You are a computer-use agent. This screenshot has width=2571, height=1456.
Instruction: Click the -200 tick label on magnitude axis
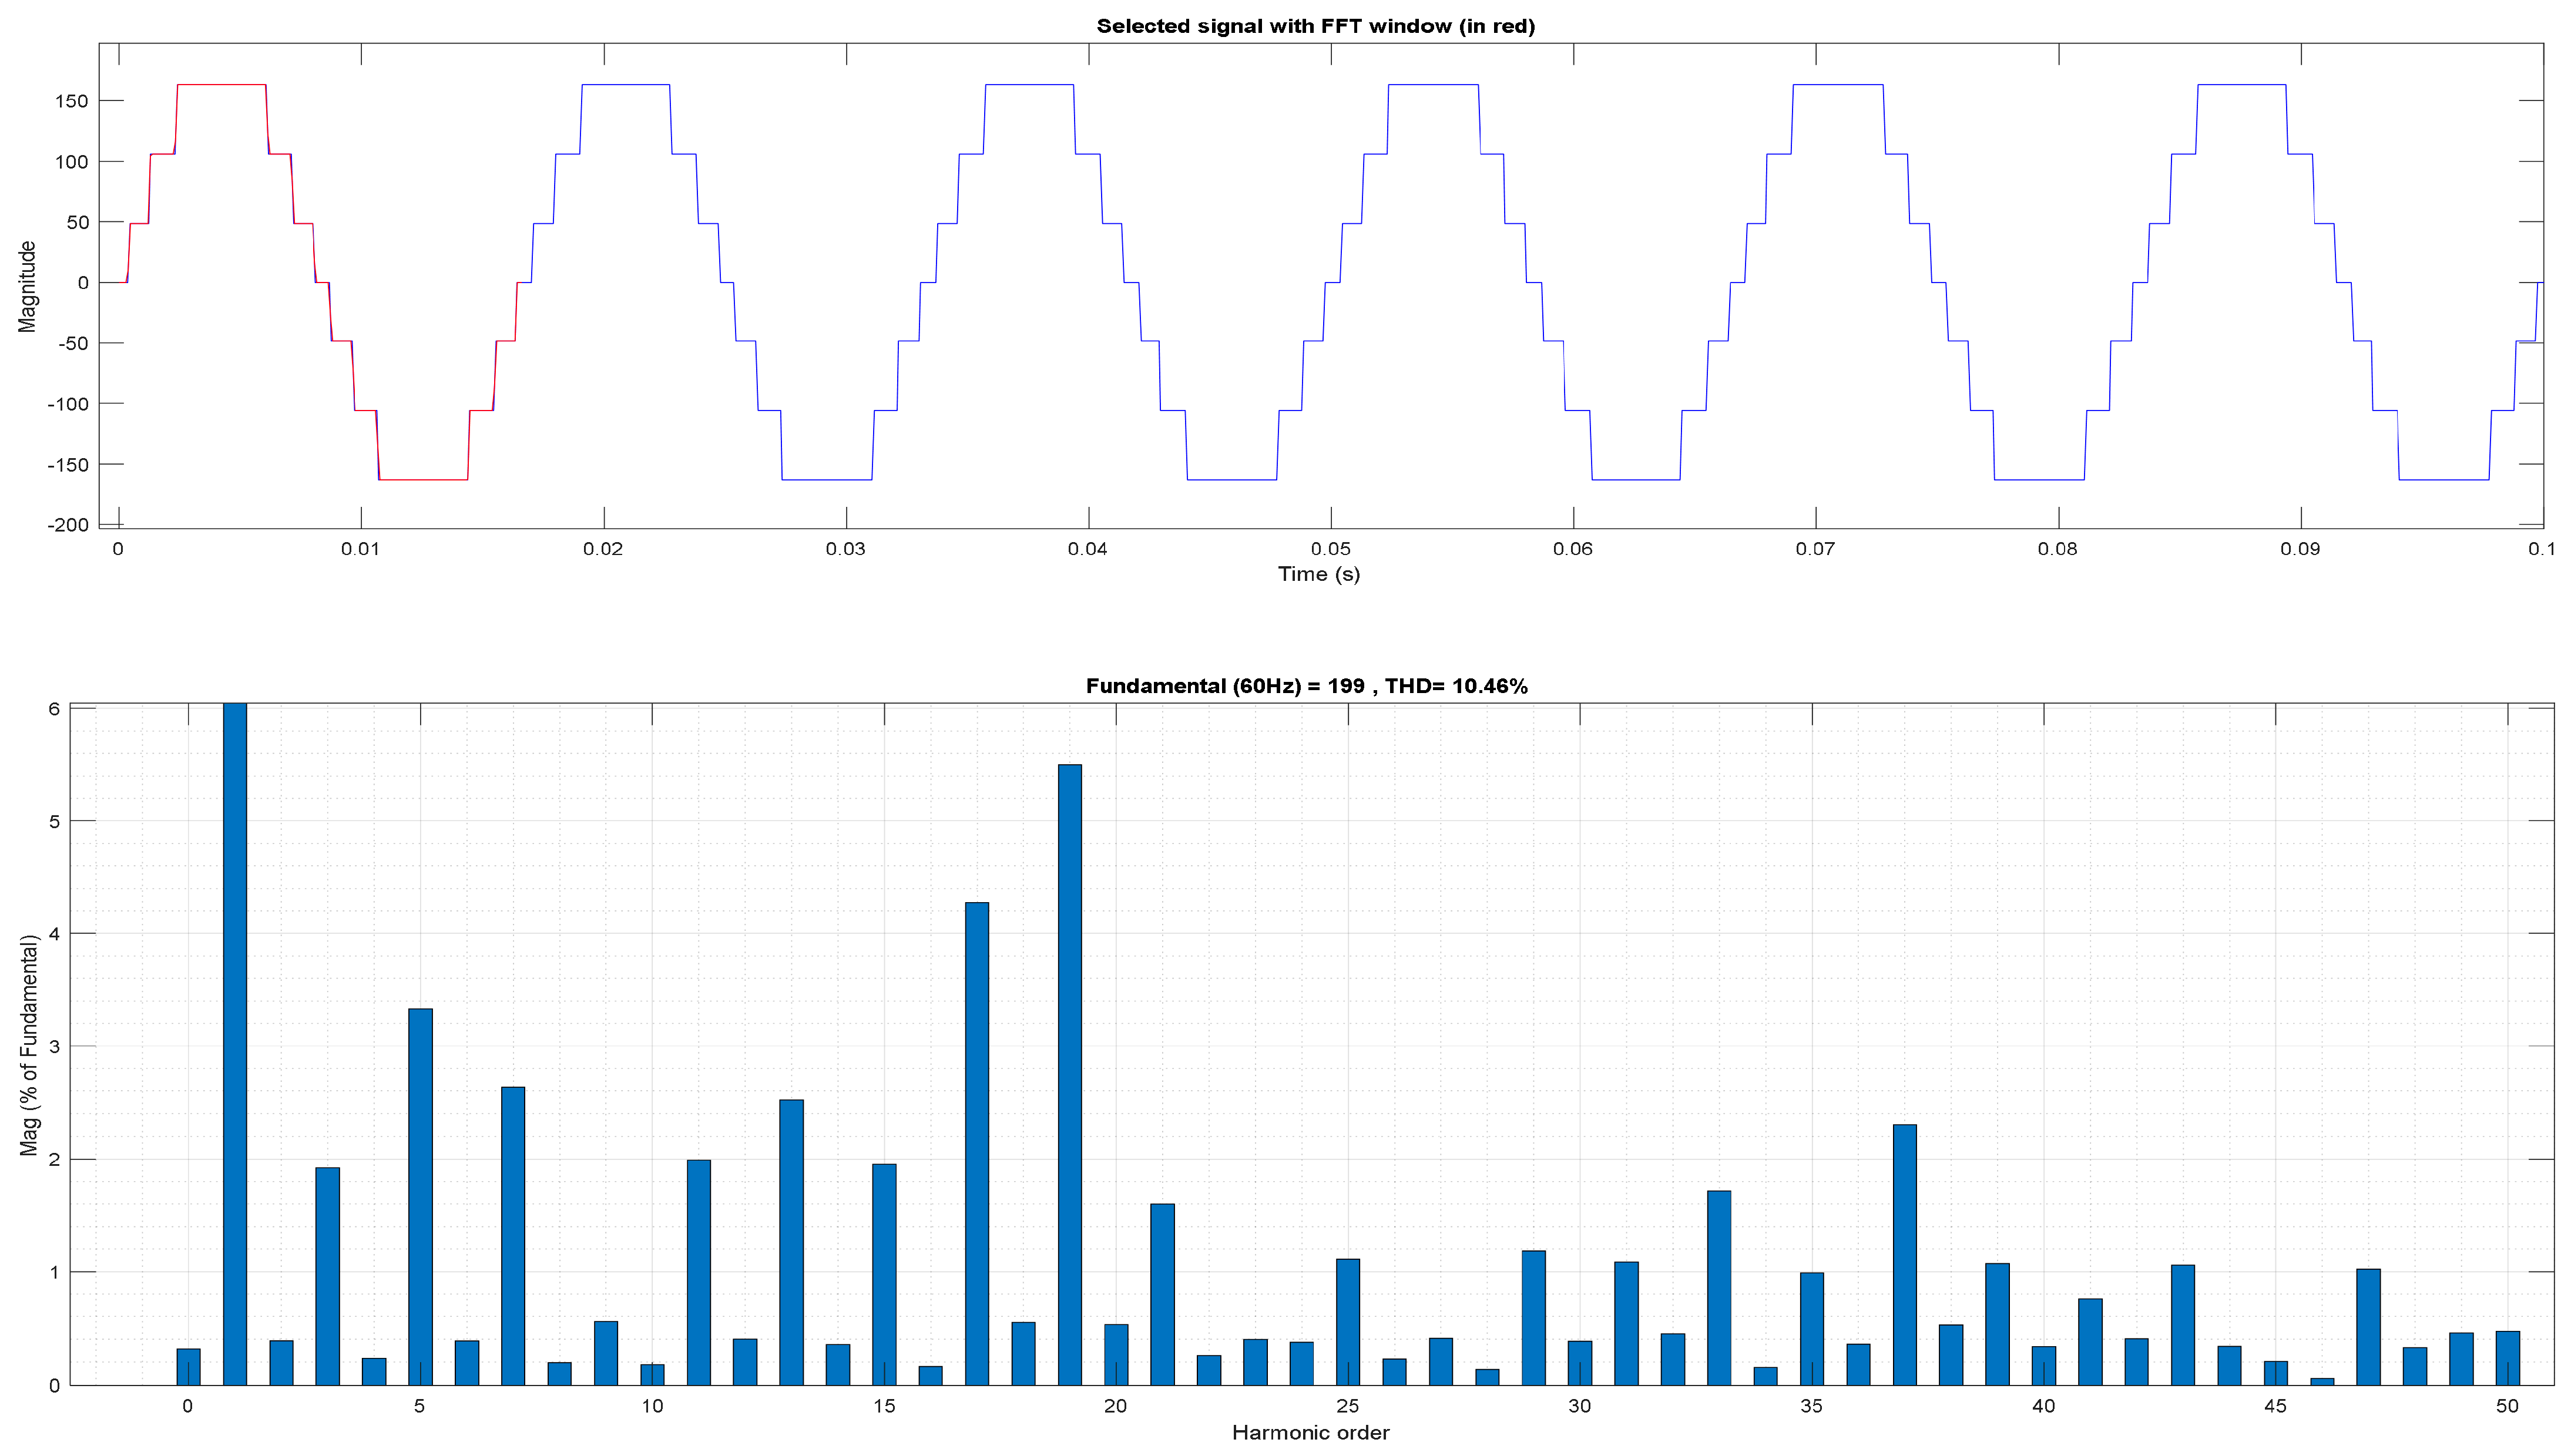[67, 525]
